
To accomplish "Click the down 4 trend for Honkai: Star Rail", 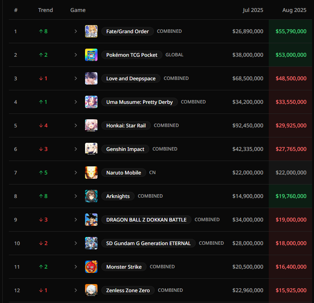I will pos(43,125).
